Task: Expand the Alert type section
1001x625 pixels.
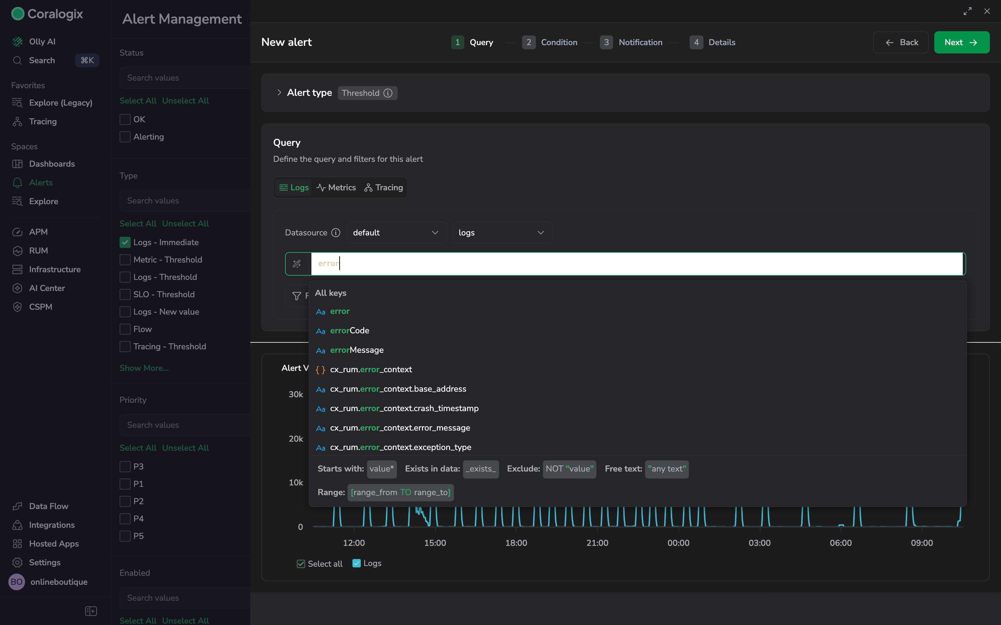Action: tap(279, 93)
